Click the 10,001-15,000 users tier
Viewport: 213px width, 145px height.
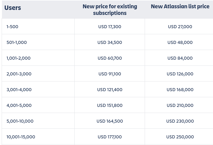click(x=21, y=137)
